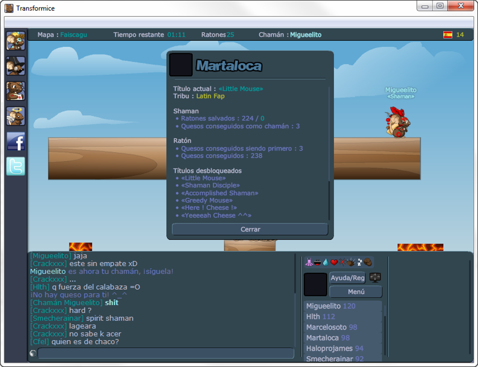Viewport: 478px width, 367px height.
Task: Click shaman name Migueelito in top bar
Action: 306,35
